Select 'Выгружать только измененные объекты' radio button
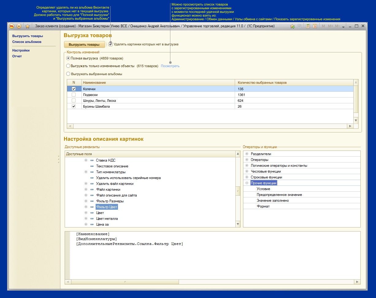The width and height of the screenshot is (376, 298). click(x=68, y=66)
